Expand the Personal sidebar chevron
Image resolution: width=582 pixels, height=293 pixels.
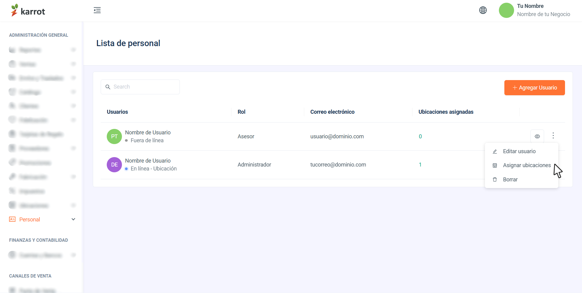tap(73, 219)
